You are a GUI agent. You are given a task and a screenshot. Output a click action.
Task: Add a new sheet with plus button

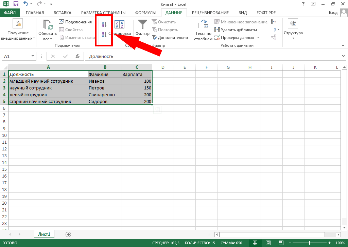click(x=68, y=234)
